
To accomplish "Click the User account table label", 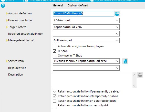I will coord(20,20).
